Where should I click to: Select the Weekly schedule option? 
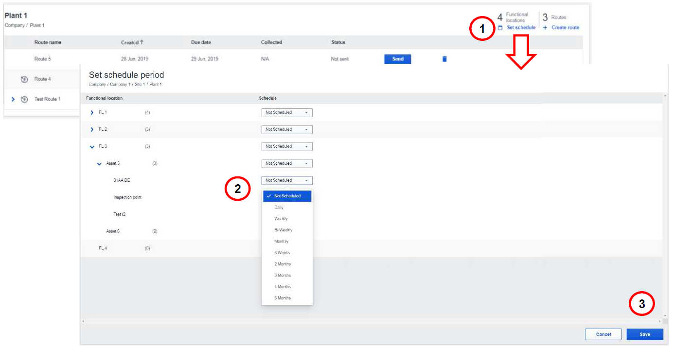281,219
